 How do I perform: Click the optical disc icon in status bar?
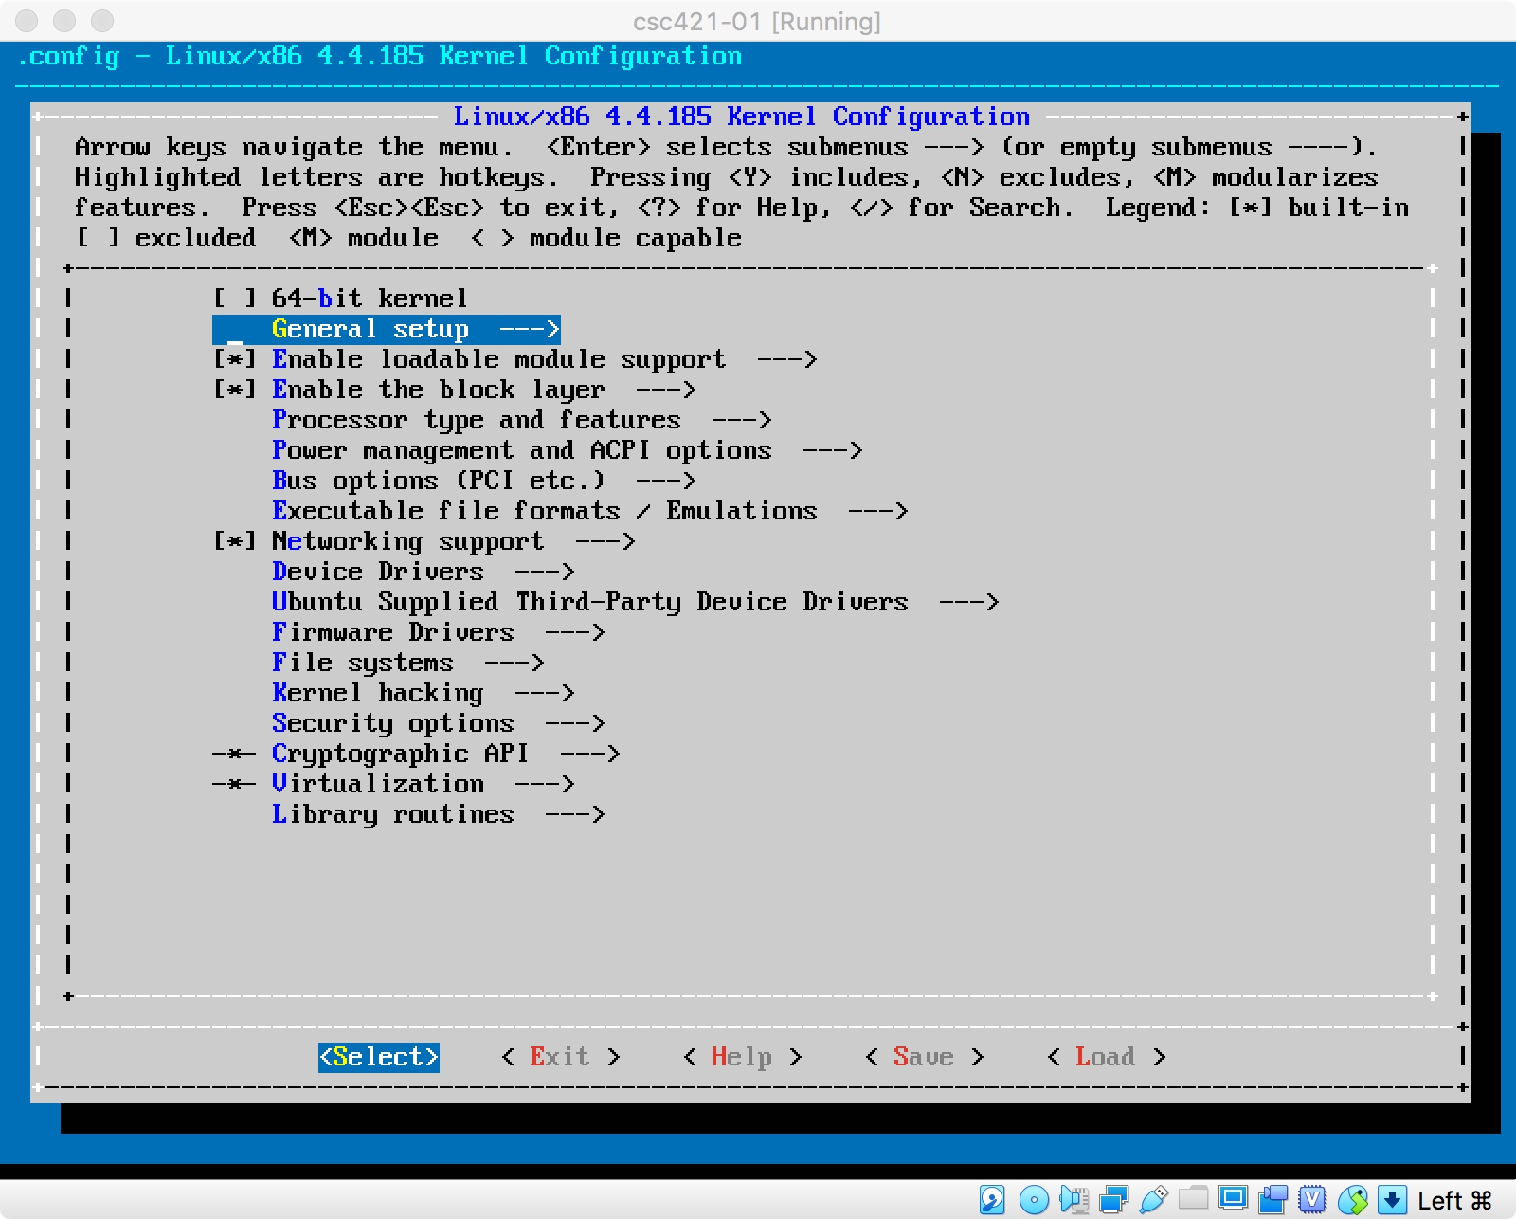(x=1034, y=1200)
